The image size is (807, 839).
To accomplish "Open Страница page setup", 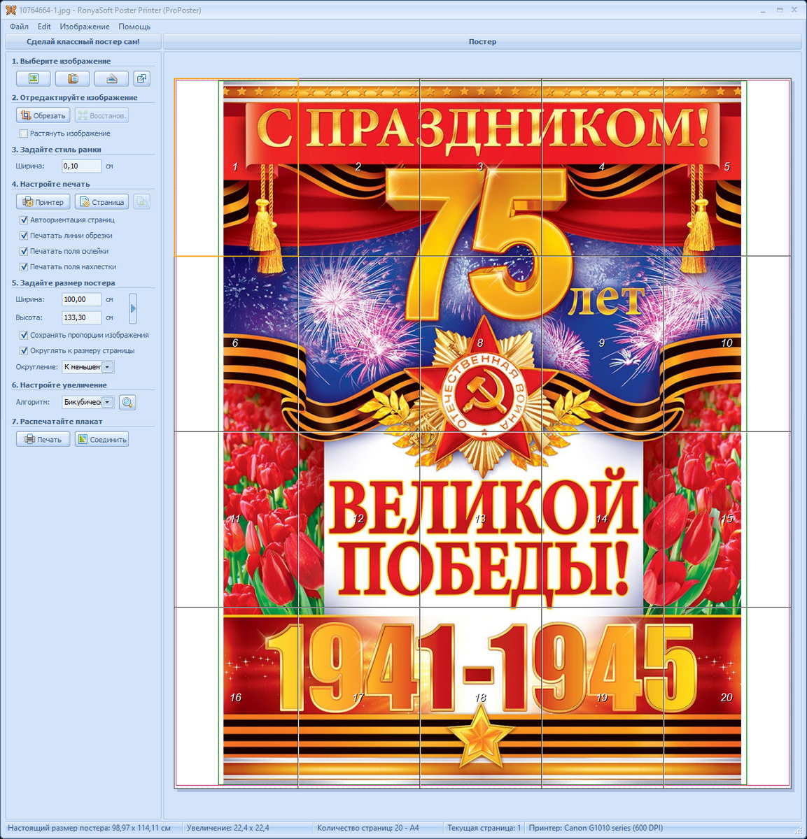I will (x=101, y=202).
